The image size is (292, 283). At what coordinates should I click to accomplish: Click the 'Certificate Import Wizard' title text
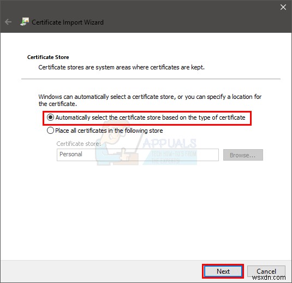point(68,22)
